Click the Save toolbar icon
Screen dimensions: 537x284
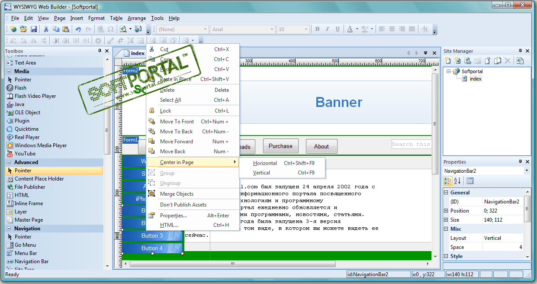point(33,29)
